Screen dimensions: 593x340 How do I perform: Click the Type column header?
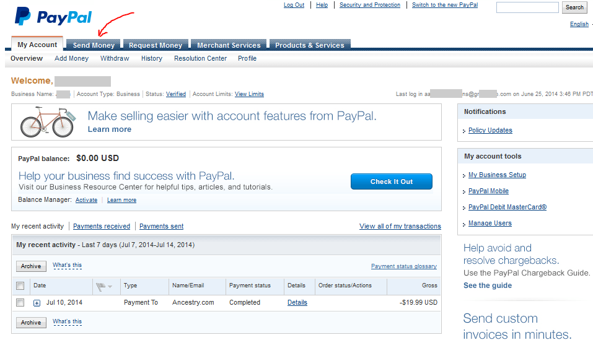[x=131, y=286]
